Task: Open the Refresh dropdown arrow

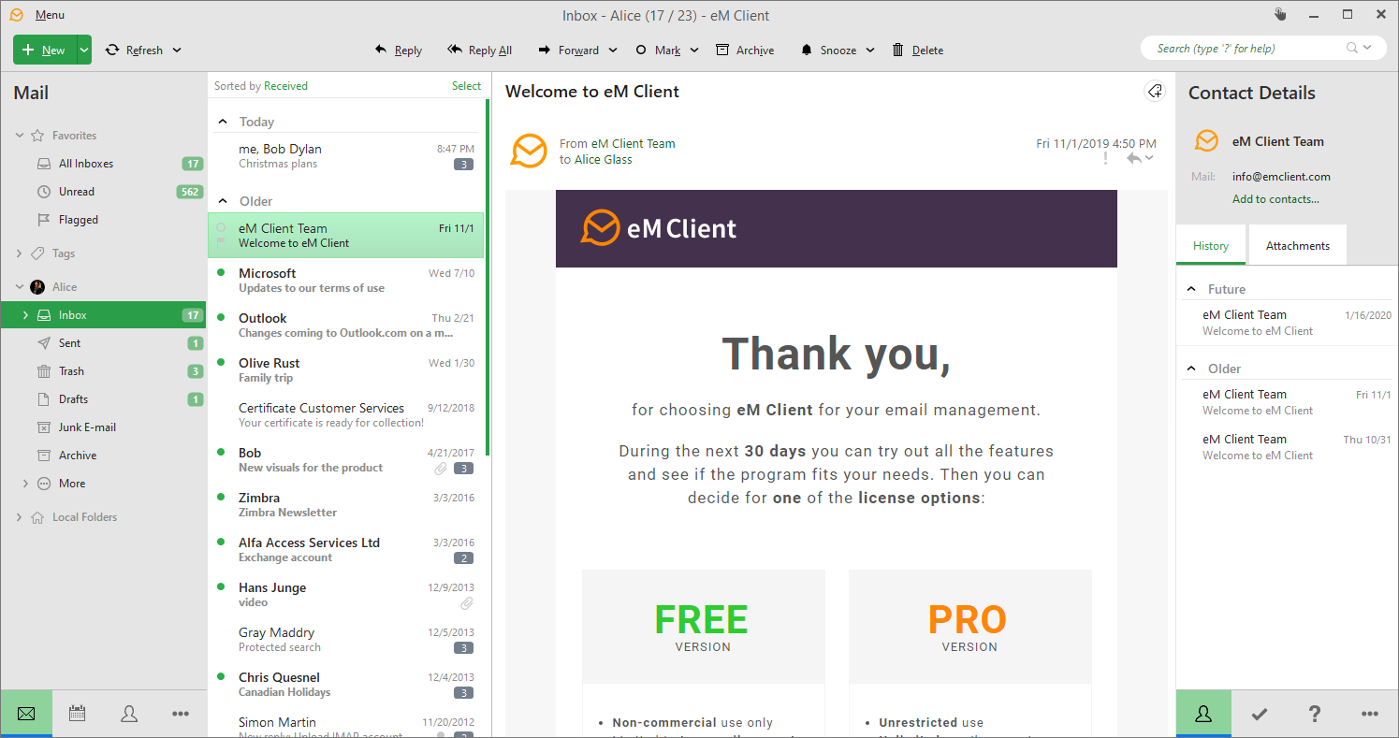Action: click(177, 51)
